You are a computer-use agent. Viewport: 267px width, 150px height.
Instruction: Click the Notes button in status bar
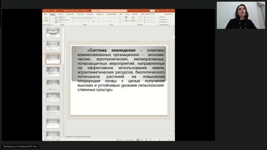(120, 140)
